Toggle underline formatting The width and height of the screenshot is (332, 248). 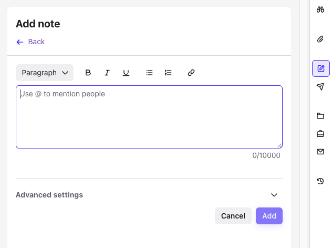pyautogui.click(x=126, y=73)
